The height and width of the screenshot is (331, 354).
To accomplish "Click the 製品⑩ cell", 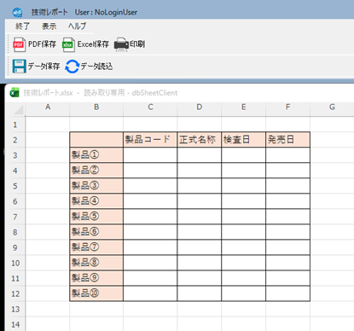I will coord(96,293).
